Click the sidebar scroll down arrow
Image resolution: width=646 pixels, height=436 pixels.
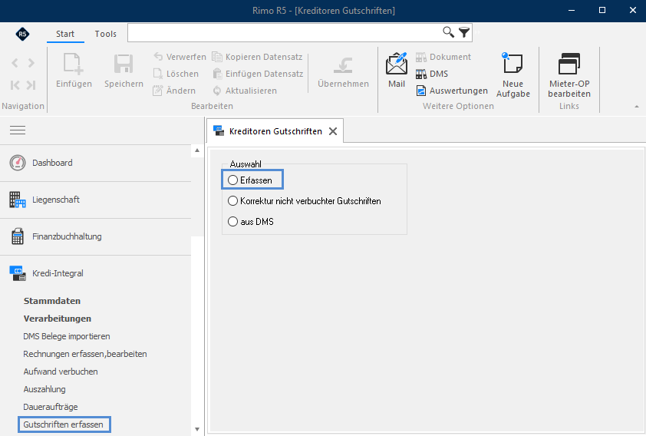pos(197,429)
